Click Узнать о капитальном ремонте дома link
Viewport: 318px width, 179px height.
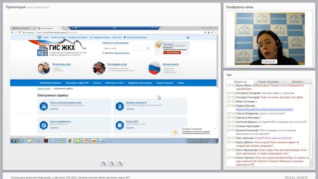tap(66, 102)
